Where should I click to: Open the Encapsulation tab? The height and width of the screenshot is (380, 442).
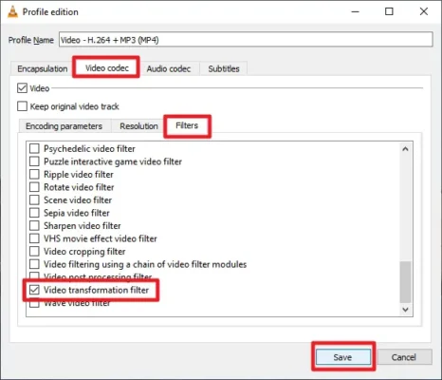[x=43, y=68]
